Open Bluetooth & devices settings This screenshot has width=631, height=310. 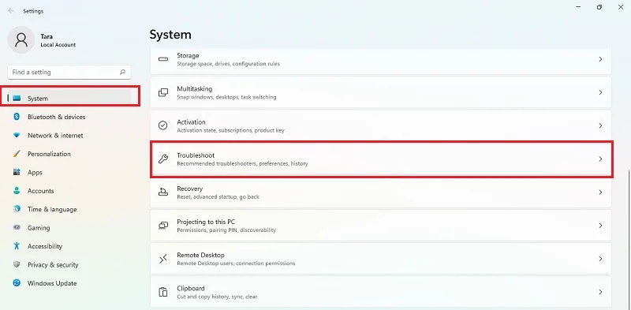69,117
